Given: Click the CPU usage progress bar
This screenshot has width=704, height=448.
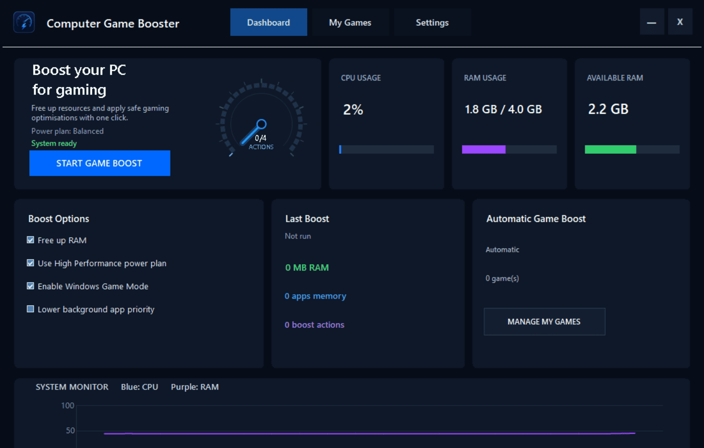Looking at the screenshot, I should pos(387,150).
